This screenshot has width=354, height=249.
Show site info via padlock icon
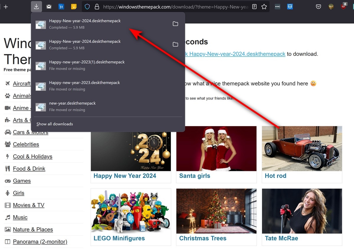point(97,6)
